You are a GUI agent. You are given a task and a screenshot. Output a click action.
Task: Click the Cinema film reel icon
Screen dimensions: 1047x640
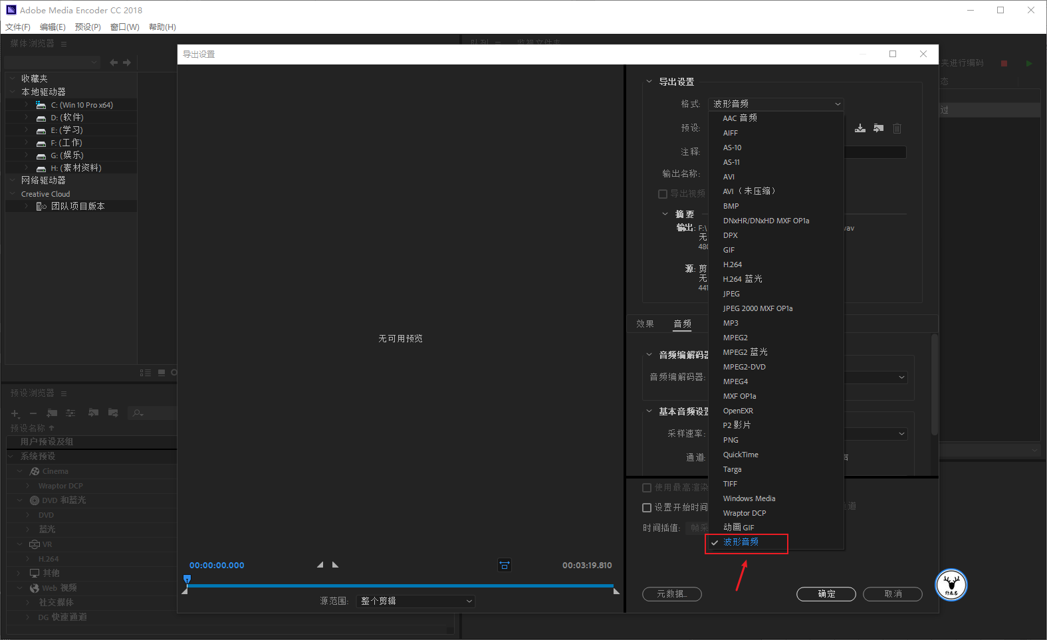click(35, 471)
